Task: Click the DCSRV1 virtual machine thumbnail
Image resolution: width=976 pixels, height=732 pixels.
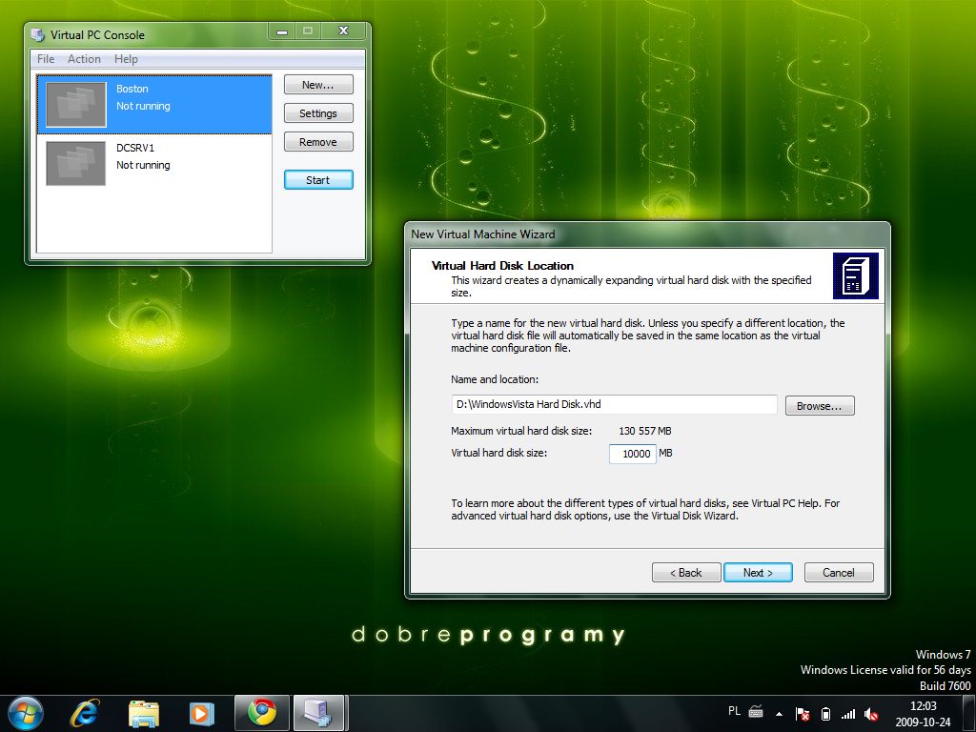Action: [76, 163]
